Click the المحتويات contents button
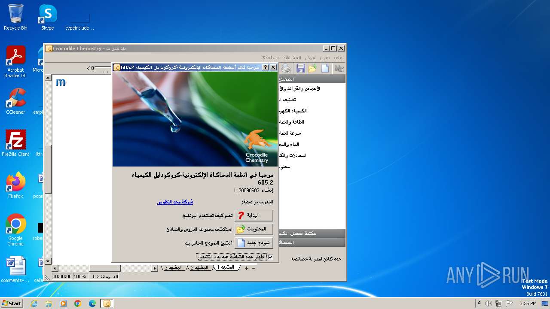This screenshot has height=309, width=550. 254,229
